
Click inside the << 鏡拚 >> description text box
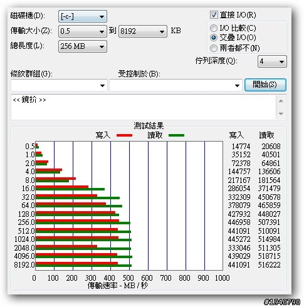click(x=144, y=107)
